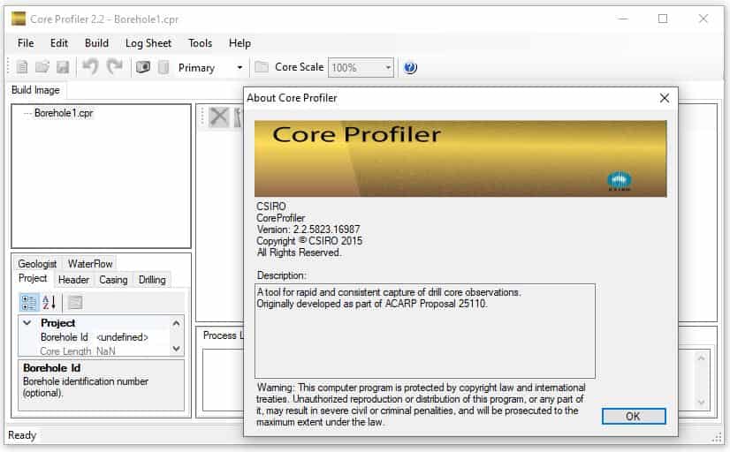Switch to the Casing tab
The width and height of the screenshot is (730, 452).
(113, 280)
